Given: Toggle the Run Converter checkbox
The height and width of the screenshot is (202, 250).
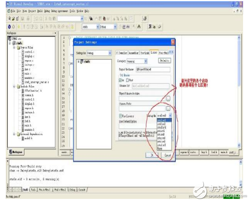Looking at the screenshot, I should [x=121, y=116].
